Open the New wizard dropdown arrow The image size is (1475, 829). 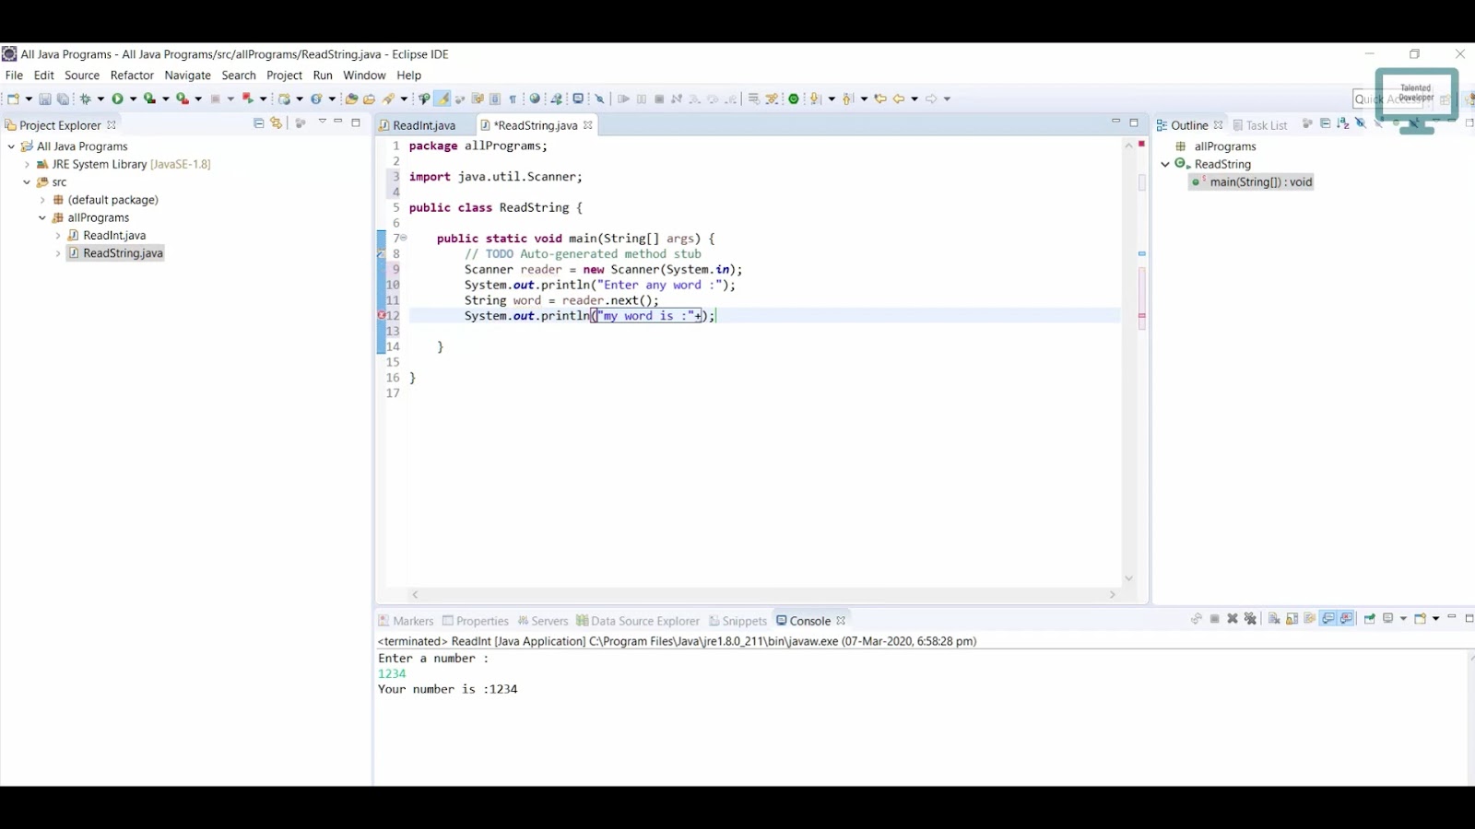tap(29, 99)
